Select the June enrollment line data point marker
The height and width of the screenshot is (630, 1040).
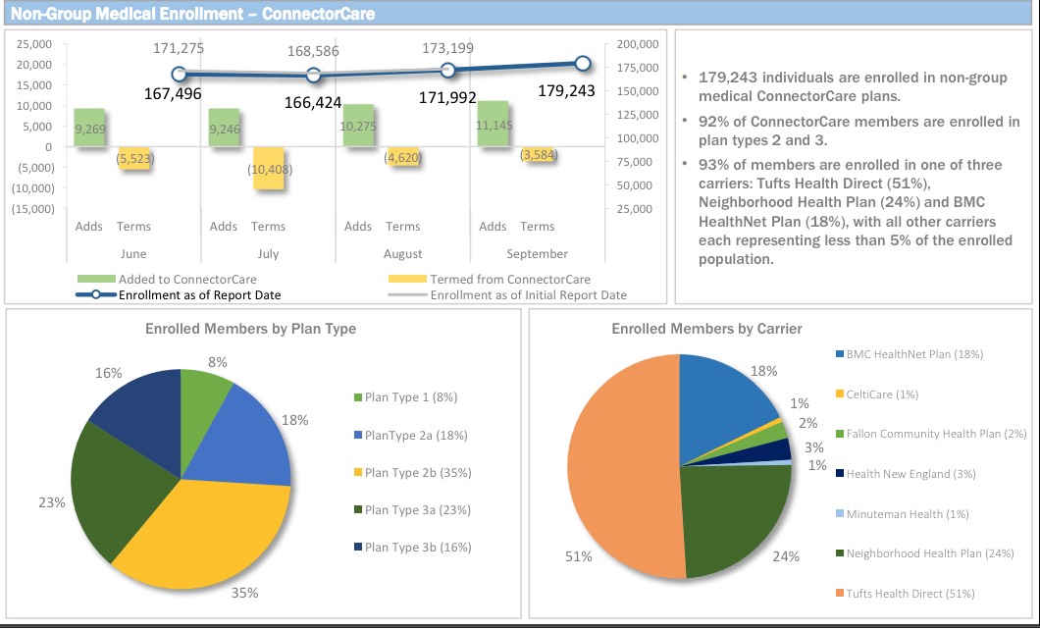tap(179, 75)
